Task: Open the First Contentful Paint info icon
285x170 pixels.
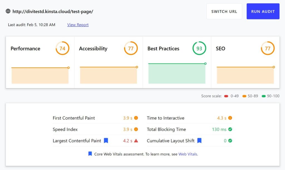Action: pos(136,118)
